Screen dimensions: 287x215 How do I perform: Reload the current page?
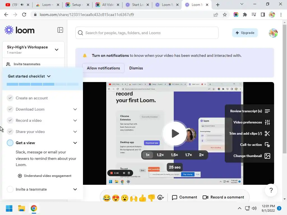click(x=24, y=15)
